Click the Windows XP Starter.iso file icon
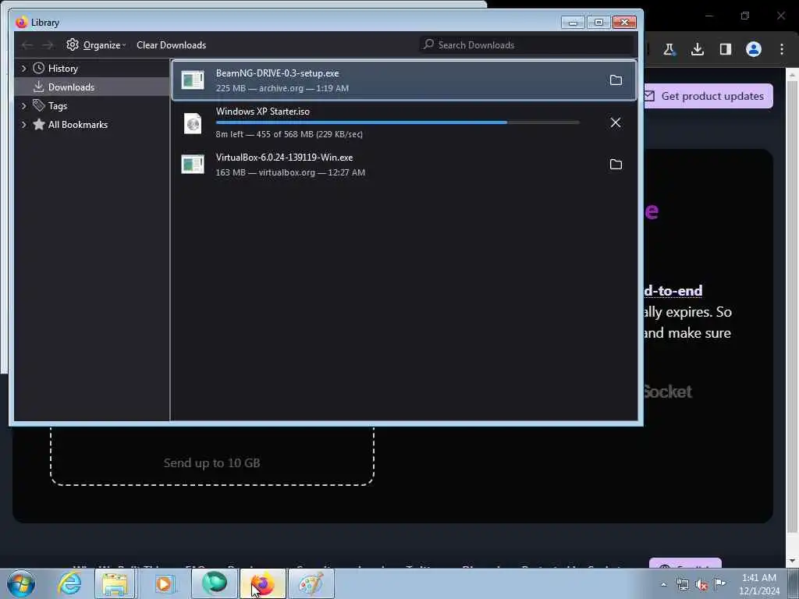This screenshot has width=799, height=599. [193, 122]
